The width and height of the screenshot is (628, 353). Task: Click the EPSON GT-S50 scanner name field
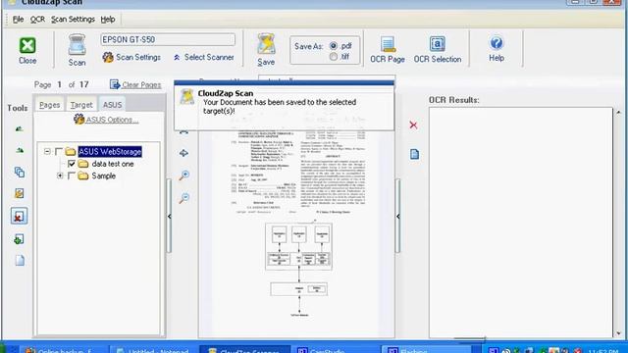168,39
